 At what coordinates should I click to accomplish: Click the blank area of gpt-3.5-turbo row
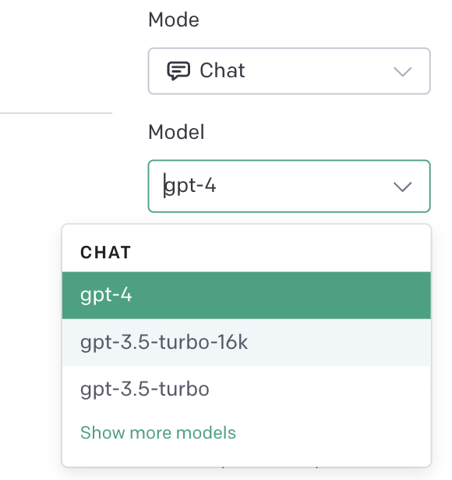(x=320, y=389)
